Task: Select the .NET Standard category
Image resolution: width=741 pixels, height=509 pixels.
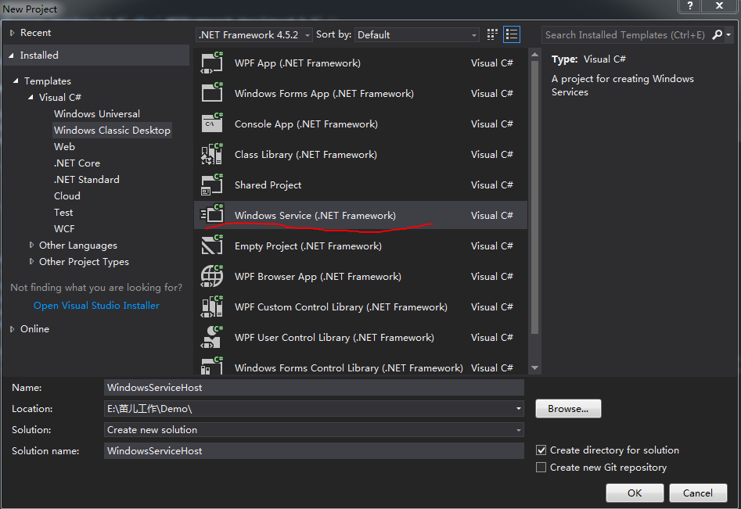Action: (87, 179)
